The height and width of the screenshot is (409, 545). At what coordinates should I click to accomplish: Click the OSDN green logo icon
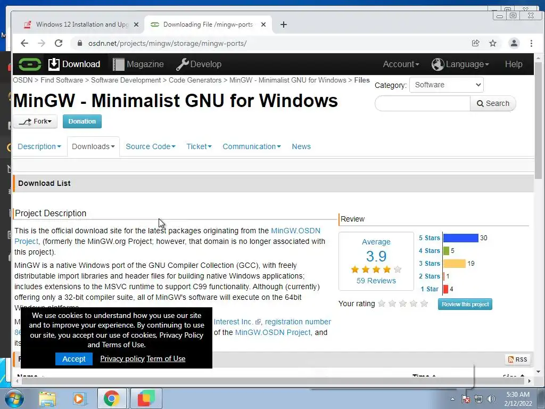coord(30,64)
